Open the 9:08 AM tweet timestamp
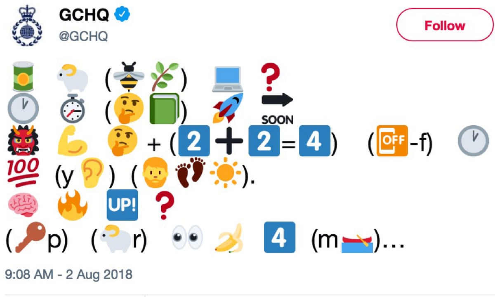This screenshot has width=495, height=297. pyautogui.click(x=68, y=274)
